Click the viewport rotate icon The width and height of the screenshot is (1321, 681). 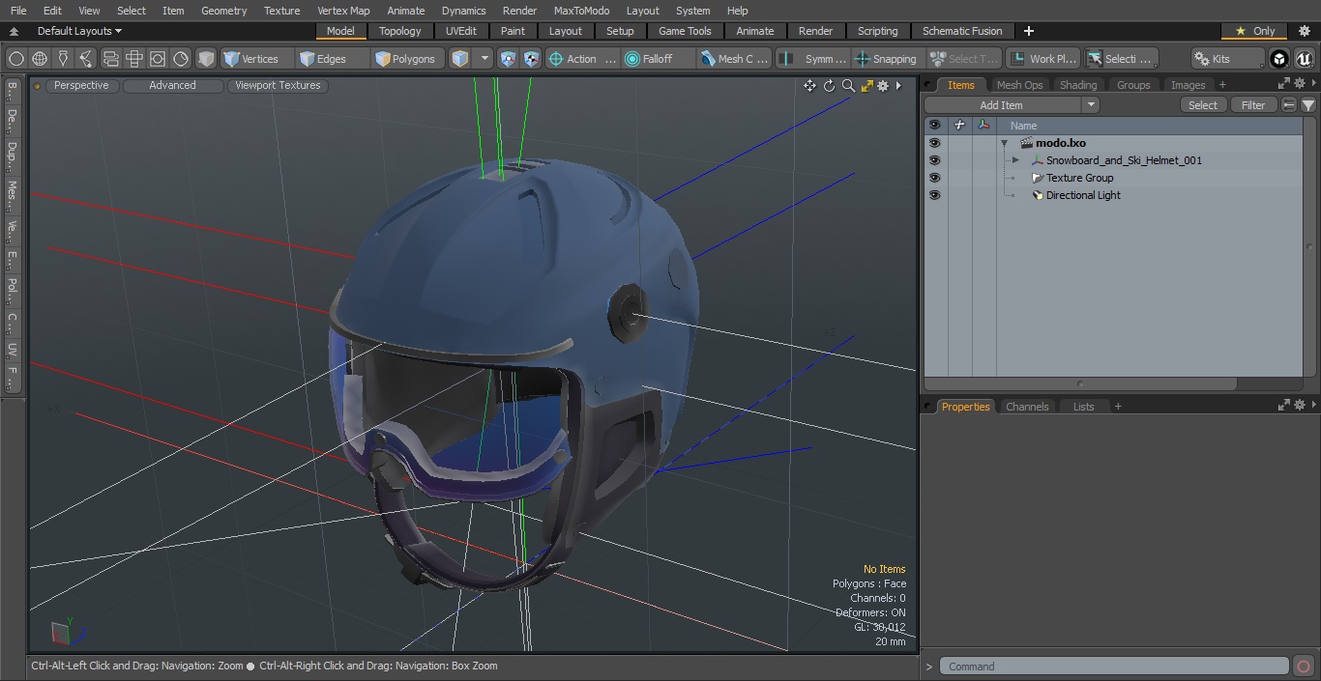tap(829, 86)
